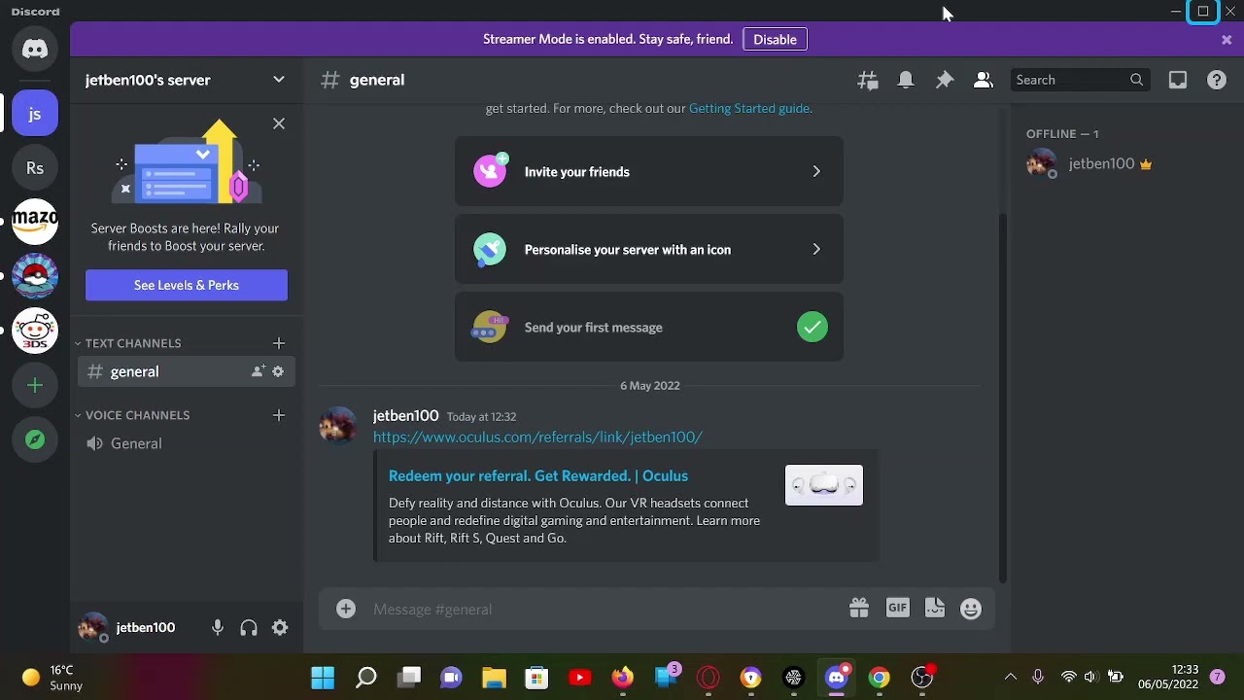The height and width of the screenshot is (700, 1244).
Task: Click the Search box
Action: (x=1079, y=80)
